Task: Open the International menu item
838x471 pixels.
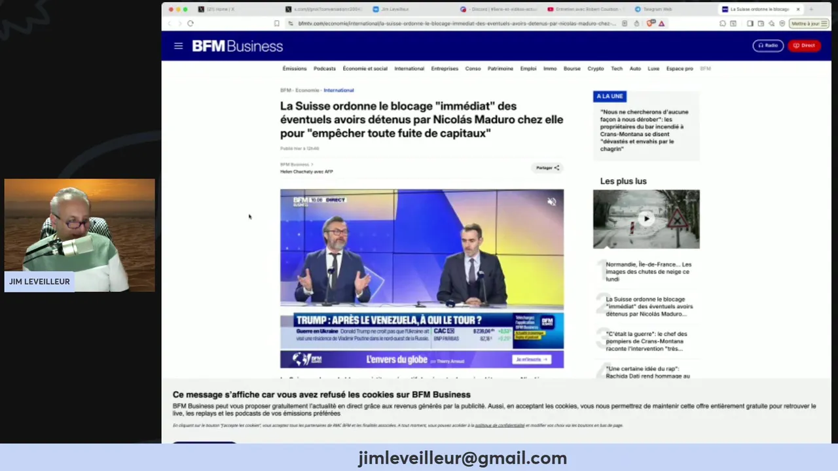Action: (x=409, y=69)
